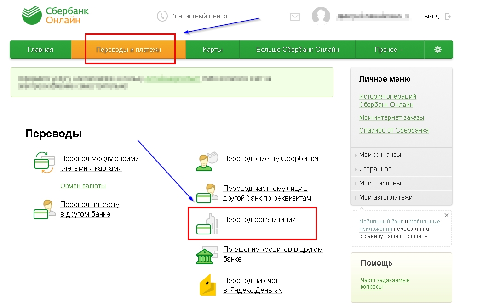Open the Больше Сбербанк Онлайн tab

click(298, 50)
